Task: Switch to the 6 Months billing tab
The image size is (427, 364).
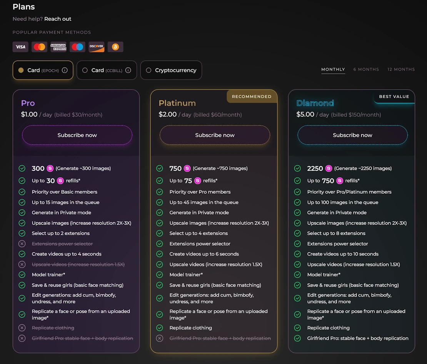Action: [x=366, y=70]
